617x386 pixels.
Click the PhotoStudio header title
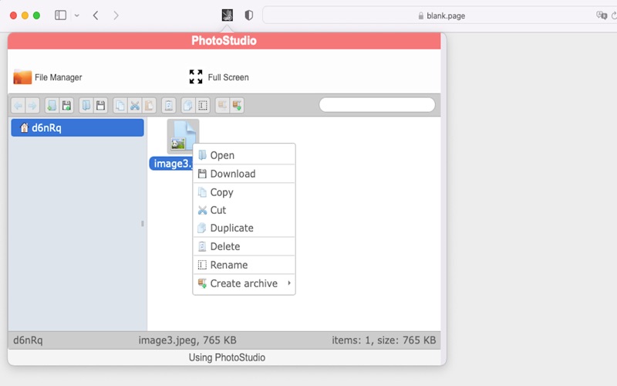[224, 41]
